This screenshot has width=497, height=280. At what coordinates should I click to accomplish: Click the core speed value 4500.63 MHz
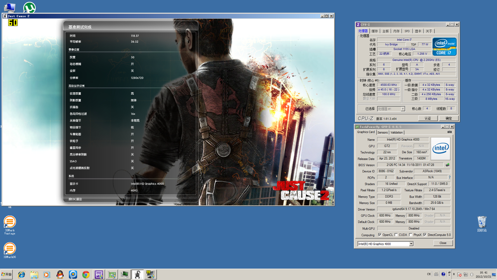[388, 85]
